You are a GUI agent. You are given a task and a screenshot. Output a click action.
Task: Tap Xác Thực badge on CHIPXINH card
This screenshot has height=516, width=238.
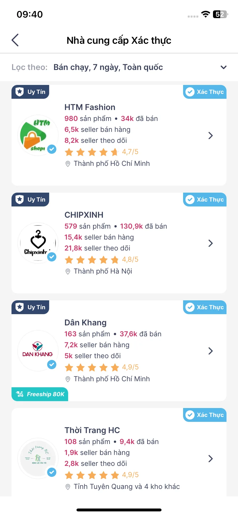[x=205, y=200]
